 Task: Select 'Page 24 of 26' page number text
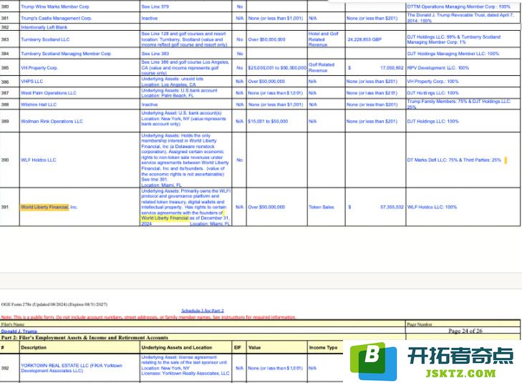[x=465, y=331]
